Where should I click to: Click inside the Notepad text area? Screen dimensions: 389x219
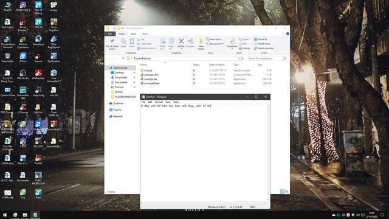tap(204, 153)
